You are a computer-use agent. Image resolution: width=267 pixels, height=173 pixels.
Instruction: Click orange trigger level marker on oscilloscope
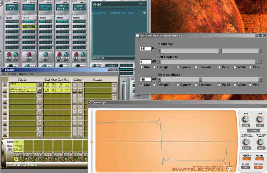point(92,142)
